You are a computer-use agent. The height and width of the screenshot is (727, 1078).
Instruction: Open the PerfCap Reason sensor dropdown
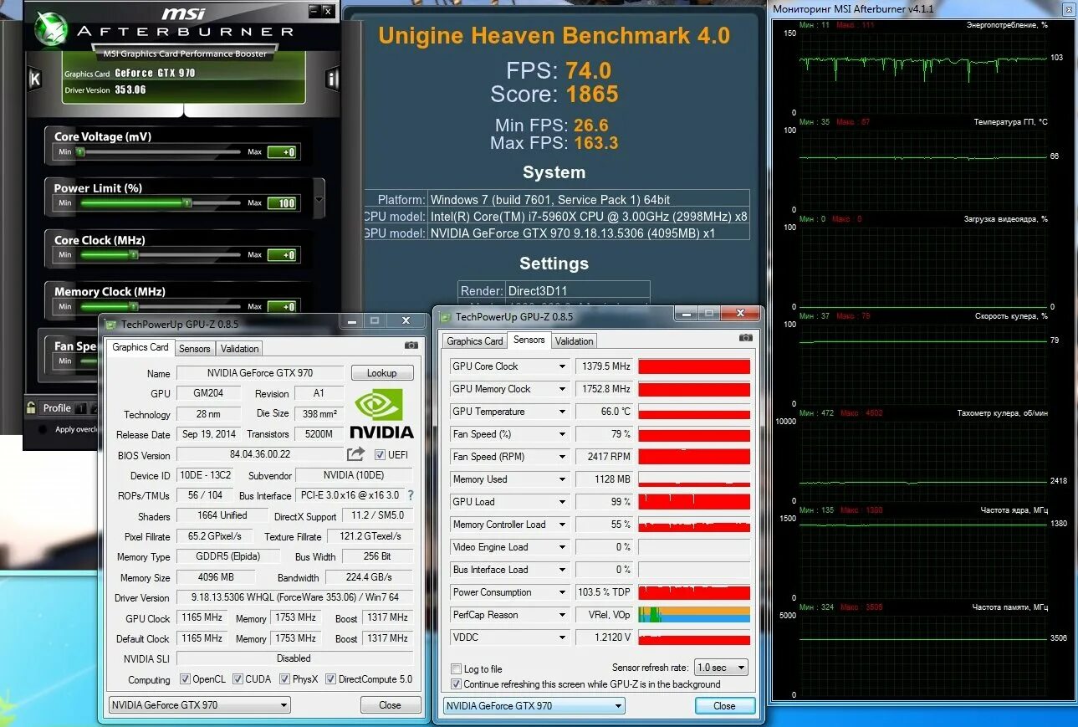(562, 615)
